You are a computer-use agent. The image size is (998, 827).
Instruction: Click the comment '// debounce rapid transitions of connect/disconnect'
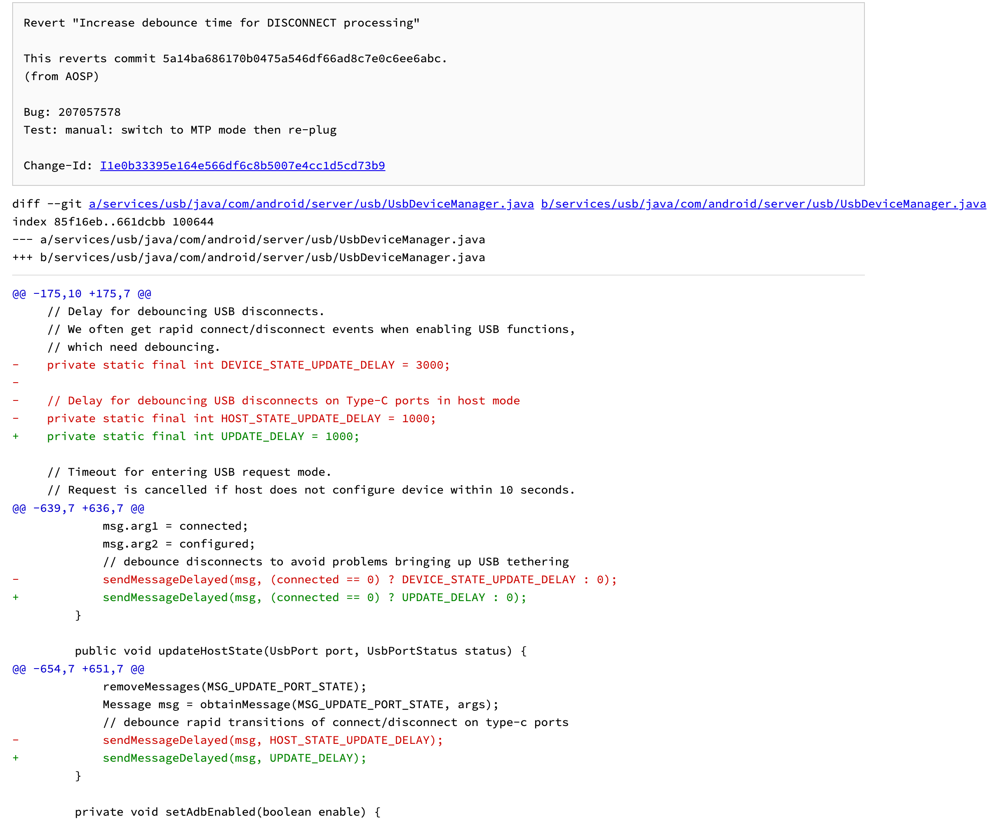(x=335, y=723)
